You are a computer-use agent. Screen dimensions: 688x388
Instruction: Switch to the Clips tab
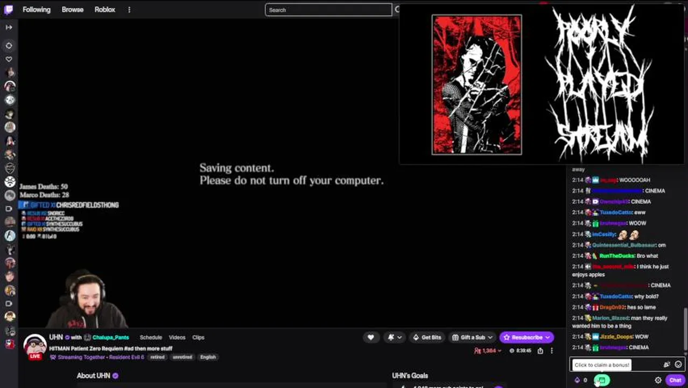pyautogui.click(x=198, y=337)
